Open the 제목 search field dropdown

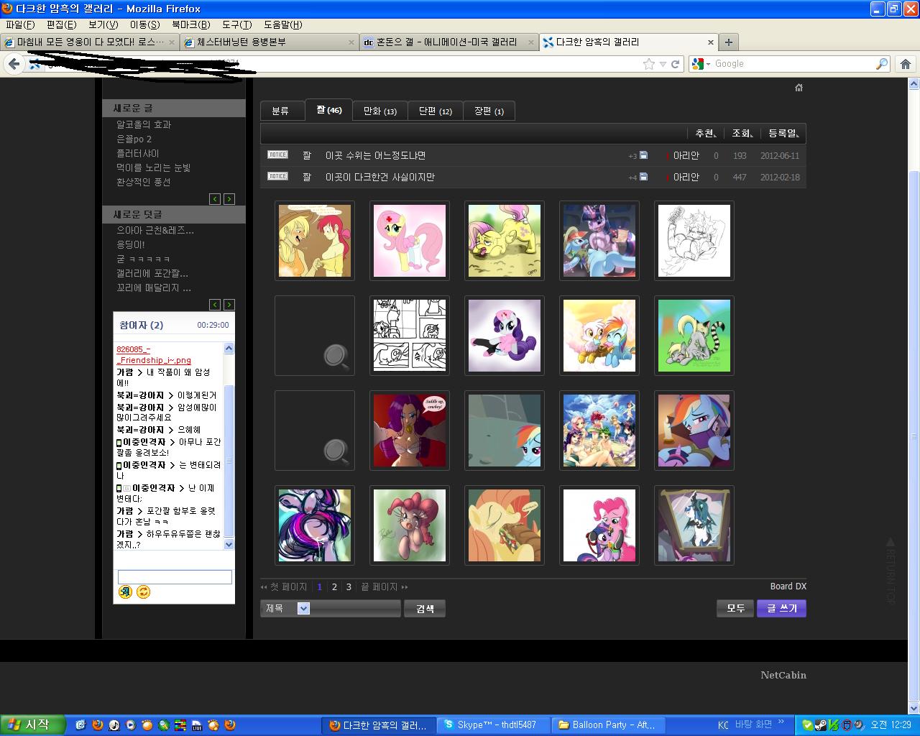click(303, 609)
